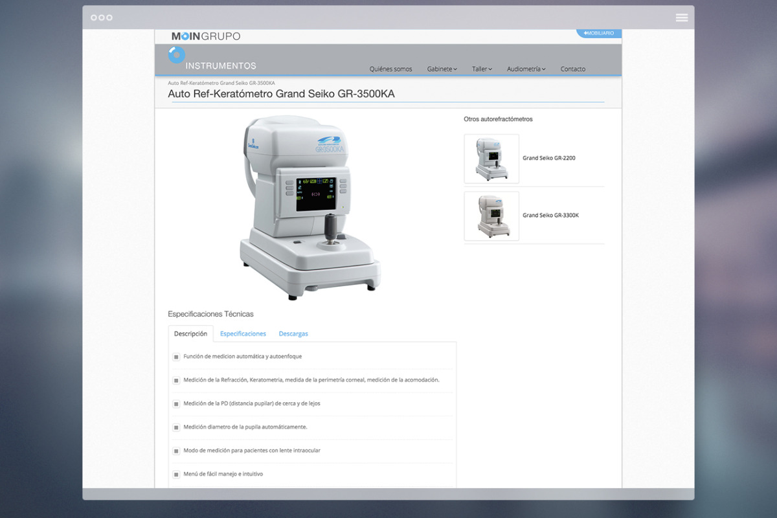Click bullet icon beside Medición de la PD
This screenshot has height=518, width=777.
pos(176,403)
